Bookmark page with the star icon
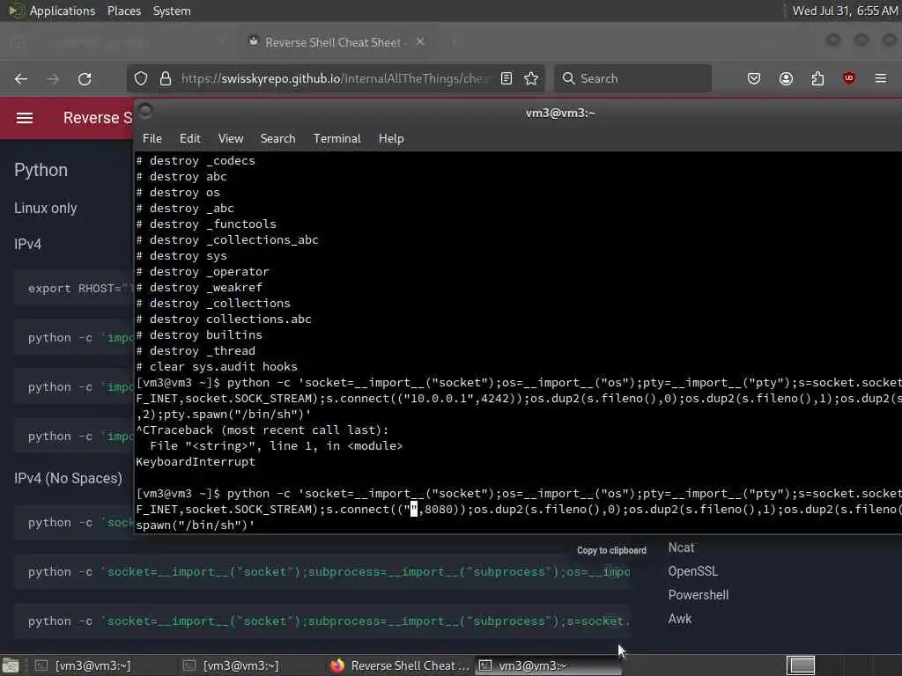 [x=531, y=78]
